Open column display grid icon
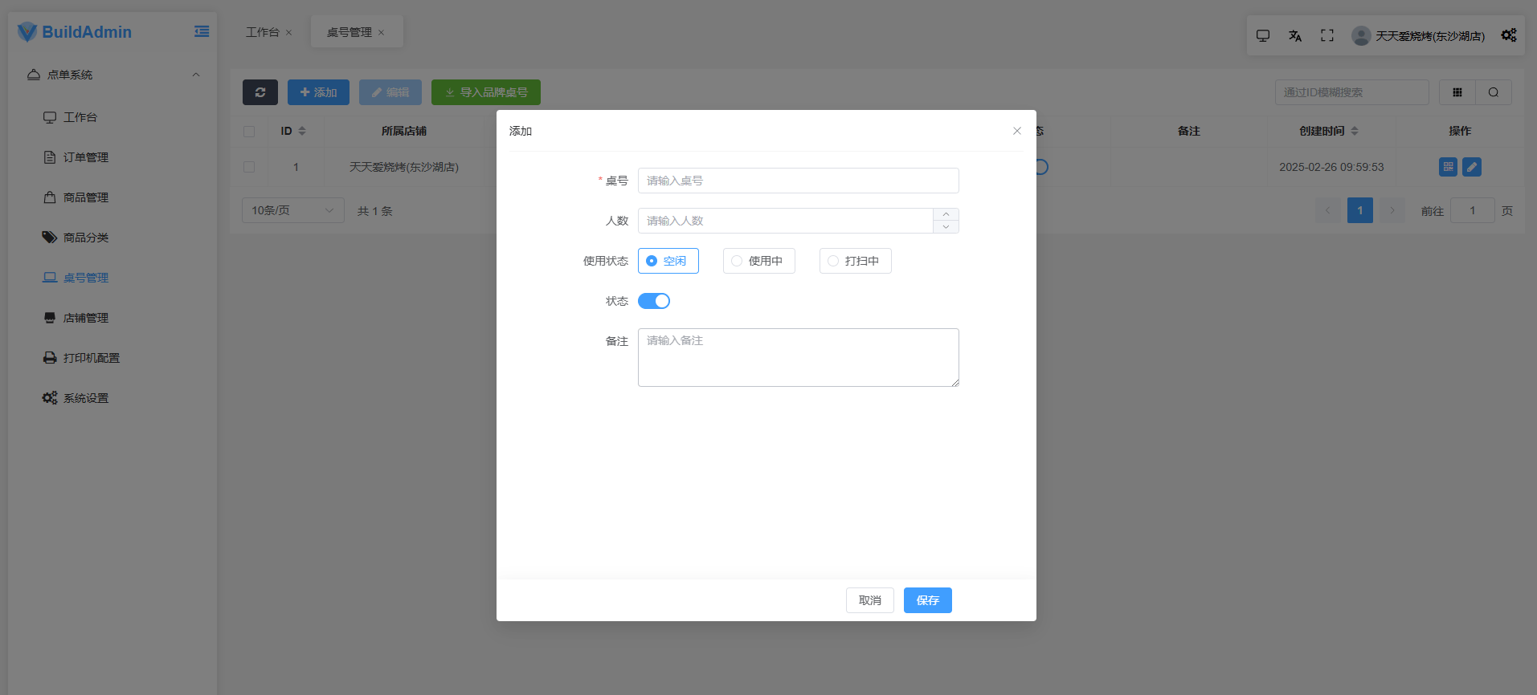The width and height of the screenshot is (1537, 695). point(1457,92)
